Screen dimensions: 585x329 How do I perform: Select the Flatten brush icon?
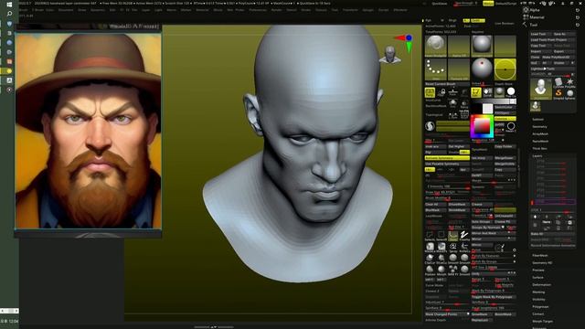(x=430, y=271)
